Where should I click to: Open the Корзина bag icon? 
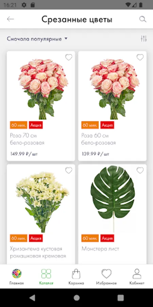(76, 274)
